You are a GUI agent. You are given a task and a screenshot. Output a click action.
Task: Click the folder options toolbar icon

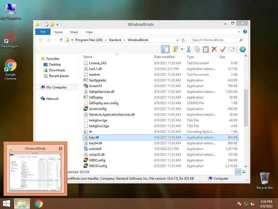tap(175, 49)
